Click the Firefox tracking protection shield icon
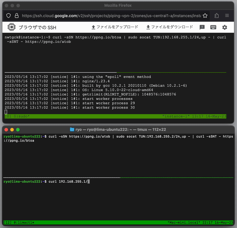Image resolution: width=237 pixels, height=228 pixels. [8, 16]
